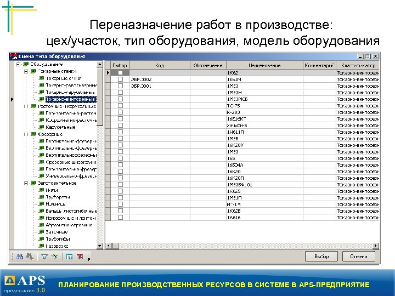Click the funnel Filter icon
Viewport: 395px width, 296px height.
pos(44,257)
